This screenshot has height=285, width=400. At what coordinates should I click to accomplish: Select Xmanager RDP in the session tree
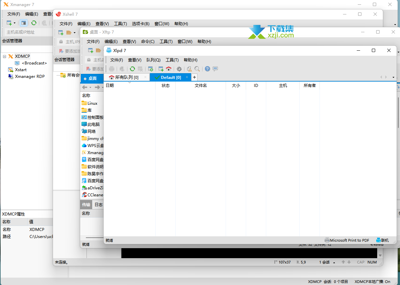[30, 77]
